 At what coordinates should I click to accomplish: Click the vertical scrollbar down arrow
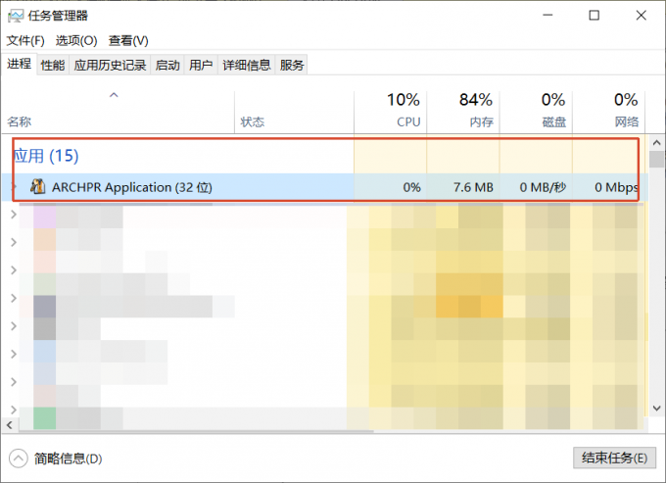coord(656,409)
